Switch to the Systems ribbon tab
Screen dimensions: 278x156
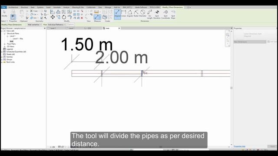click(x=40, y=7)
